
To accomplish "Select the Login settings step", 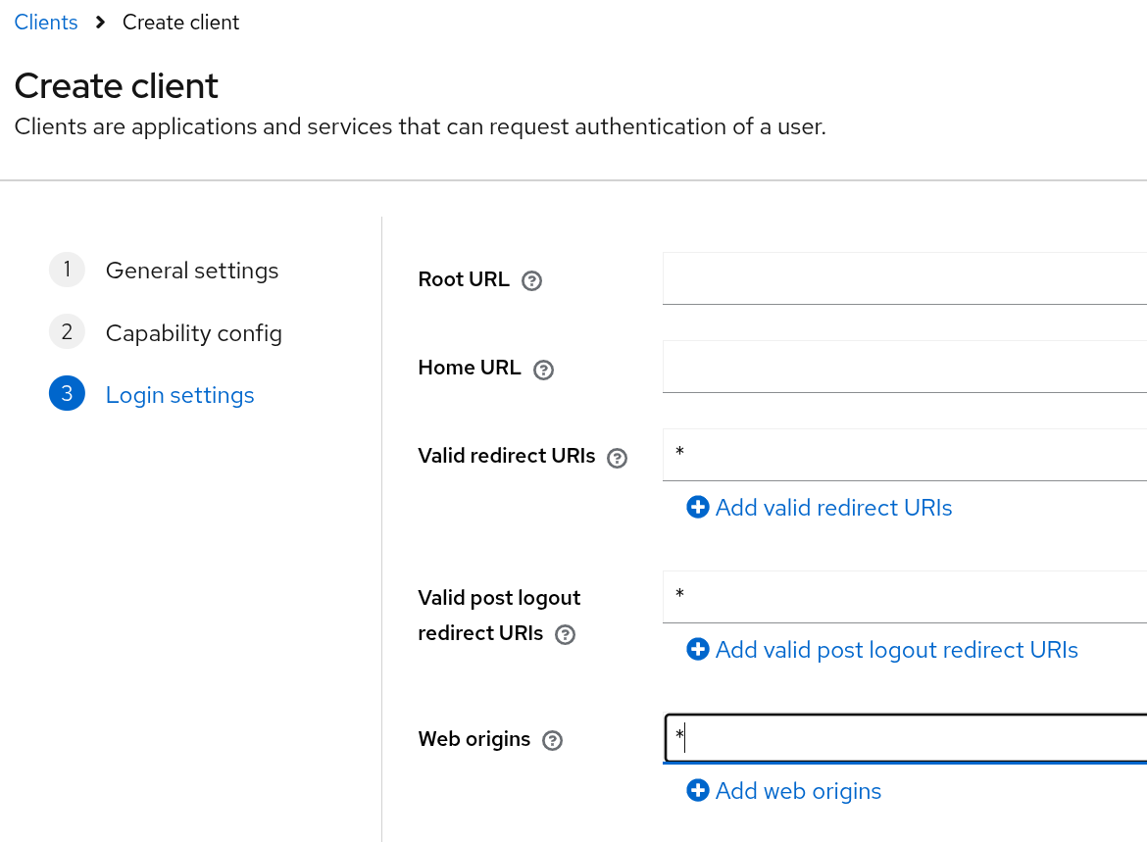I will tap(179, 395).
